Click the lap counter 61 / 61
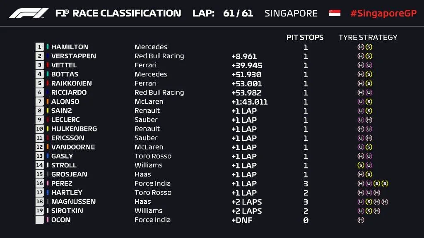The width and height of the screenshot is (424, 238). pyautogui.click(x=238, y=13)
